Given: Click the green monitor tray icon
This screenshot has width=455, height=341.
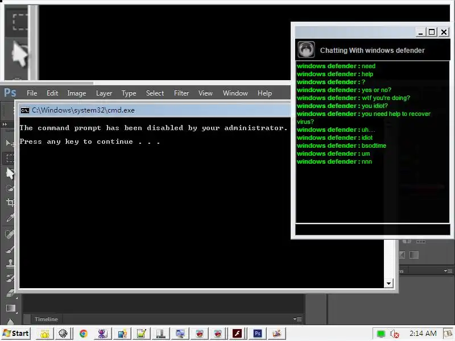Looking at the screenshot, I should (x=380, y=334).
